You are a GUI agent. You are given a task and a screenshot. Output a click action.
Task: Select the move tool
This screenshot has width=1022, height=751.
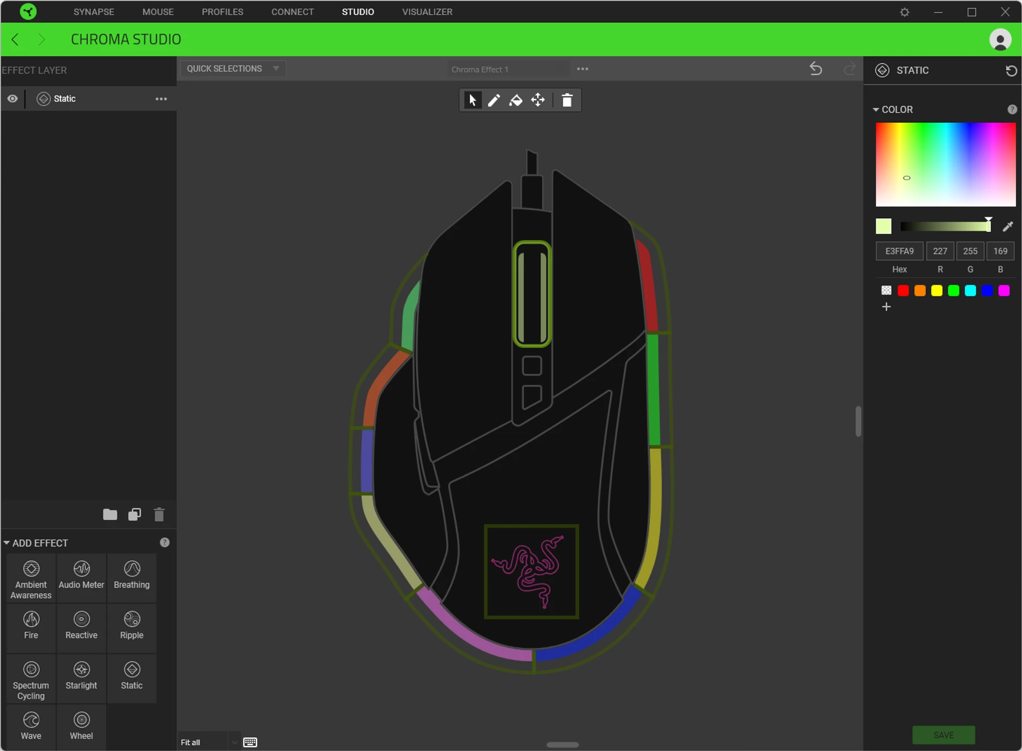click(538, 100)
